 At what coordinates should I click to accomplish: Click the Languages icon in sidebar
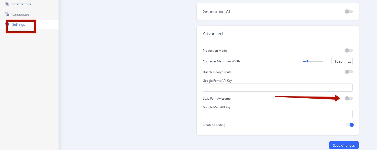tap(7, 14)
